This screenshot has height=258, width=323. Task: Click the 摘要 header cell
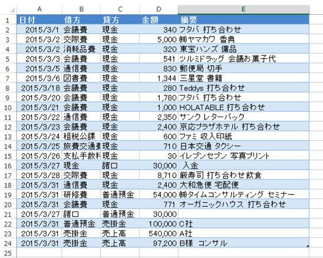(243, 20)
